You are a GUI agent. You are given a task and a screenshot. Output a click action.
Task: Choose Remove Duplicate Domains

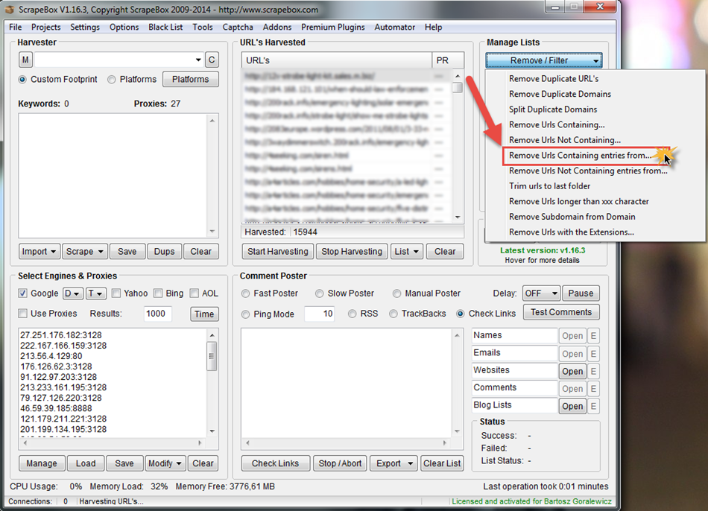point(560,94)
